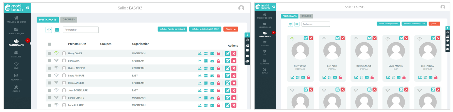453x112 pixels.
Task: Open user avatar menu in card-view header
Action: click(x=443, y=7)
